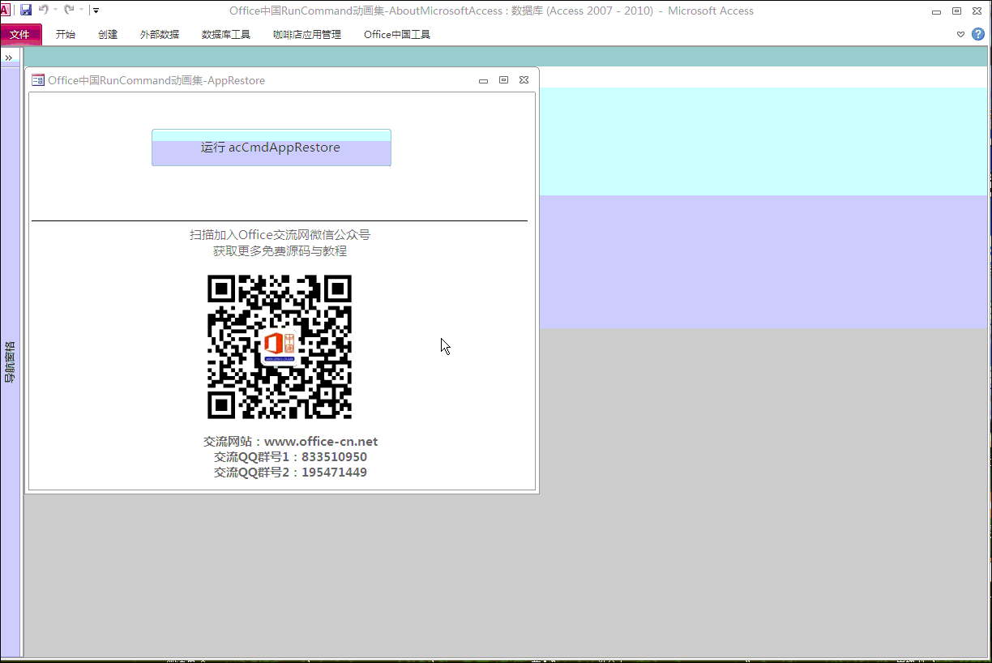992x663 pixels.
Task: Open Microsoft Access Help question mark
Action: pyautogui.click(x=979, y=34)
